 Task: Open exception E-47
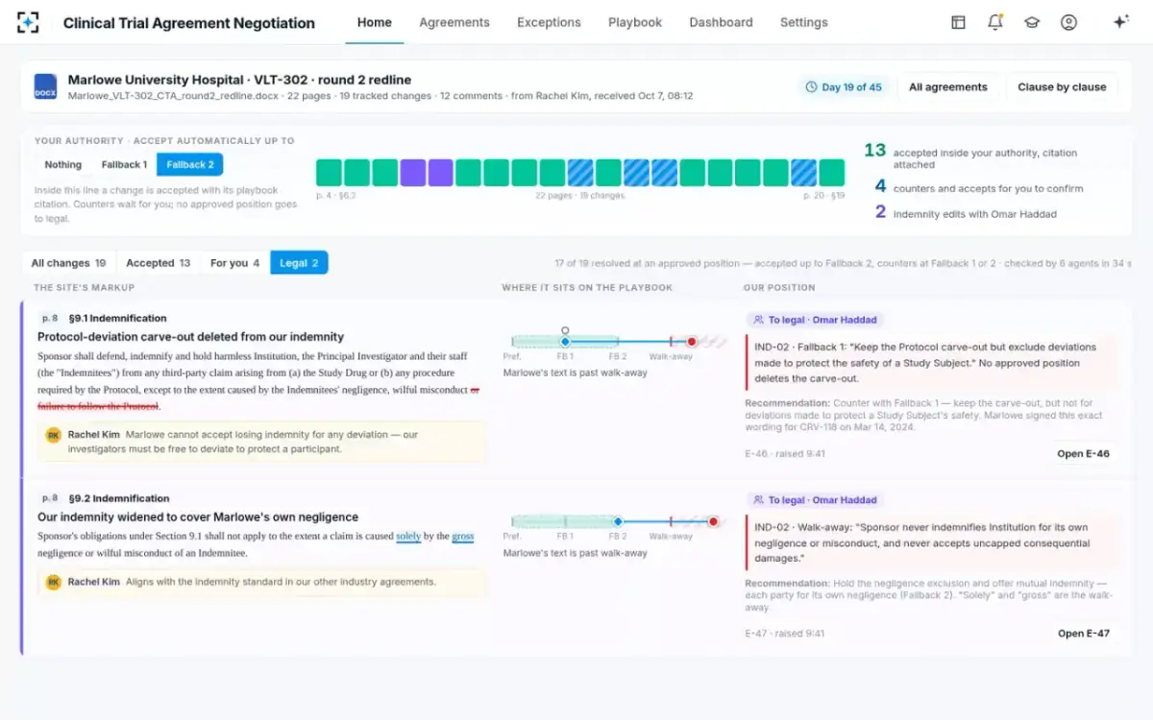coord(1083,634)
